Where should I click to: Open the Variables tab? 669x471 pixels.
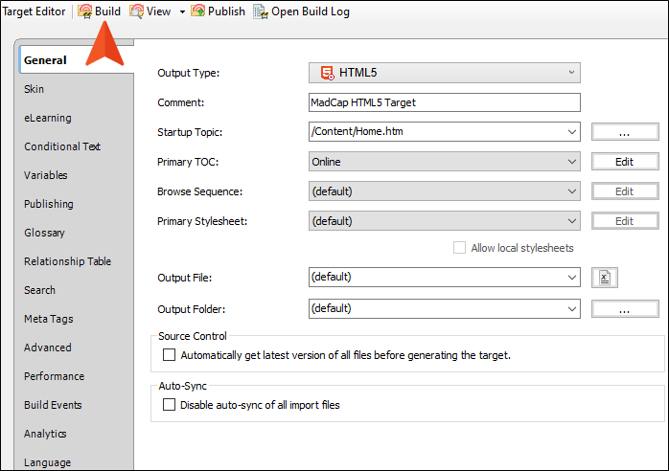[x=46, y=175]
